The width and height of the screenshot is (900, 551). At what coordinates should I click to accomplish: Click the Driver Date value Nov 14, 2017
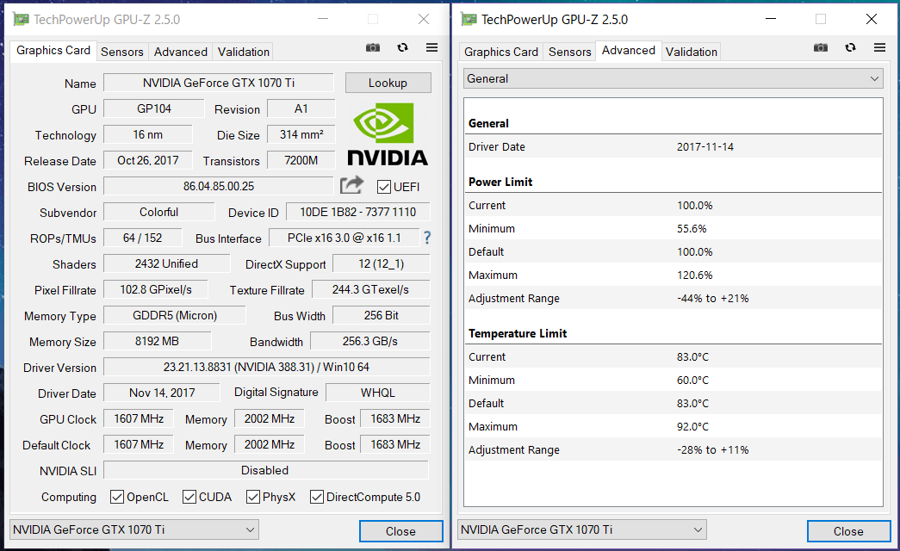pos(162,393)
